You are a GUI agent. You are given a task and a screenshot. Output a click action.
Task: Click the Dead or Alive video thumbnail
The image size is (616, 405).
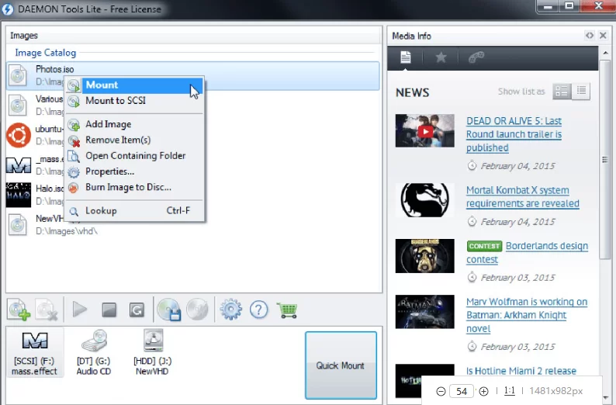[x=424, y=131]
